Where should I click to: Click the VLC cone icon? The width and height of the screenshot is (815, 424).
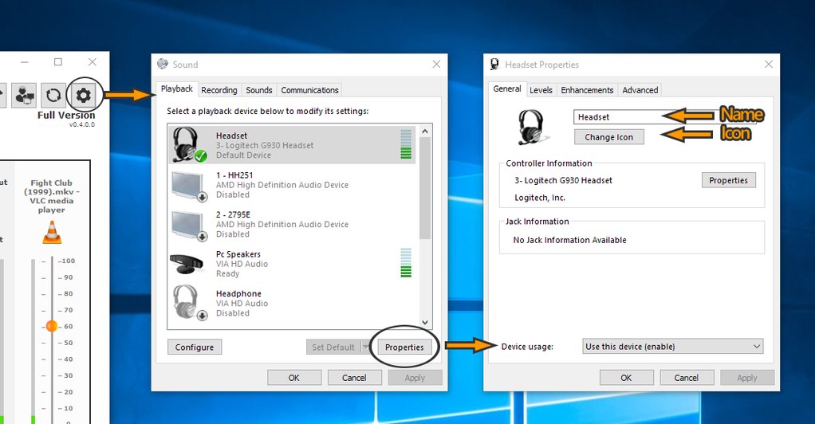coord(52,232)
